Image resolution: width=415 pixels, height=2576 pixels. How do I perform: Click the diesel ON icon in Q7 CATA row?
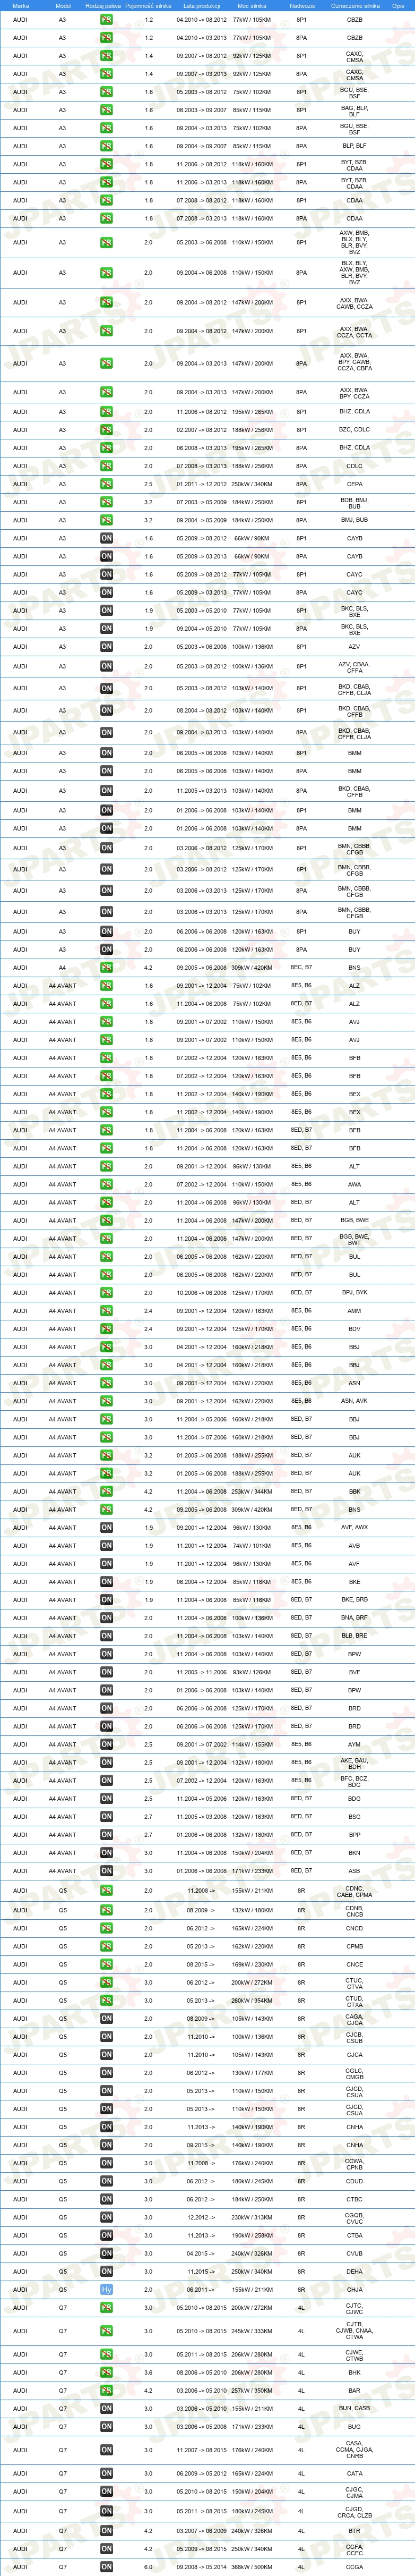(x=106, y=2473)
